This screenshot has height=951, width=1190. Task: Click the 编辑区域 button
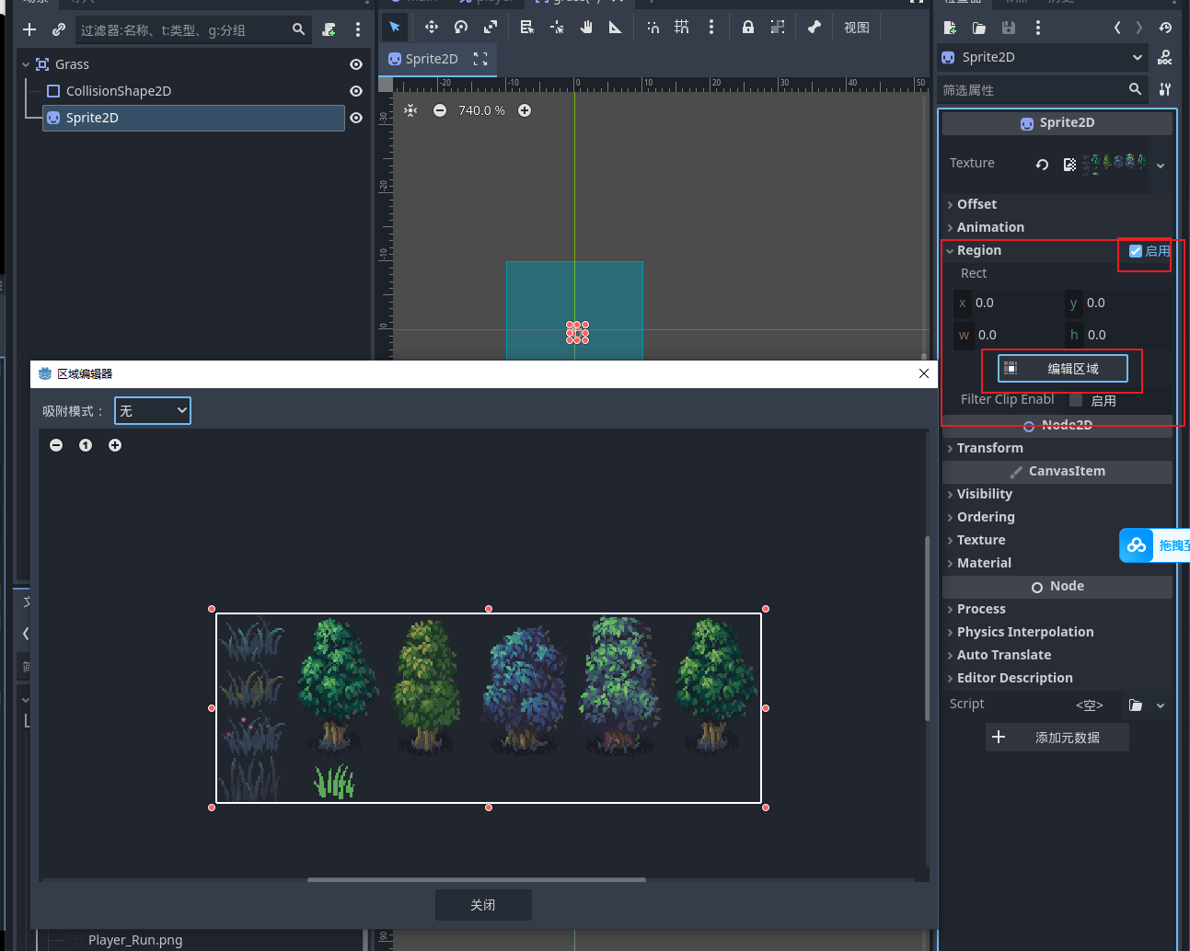click(1062, 369)
